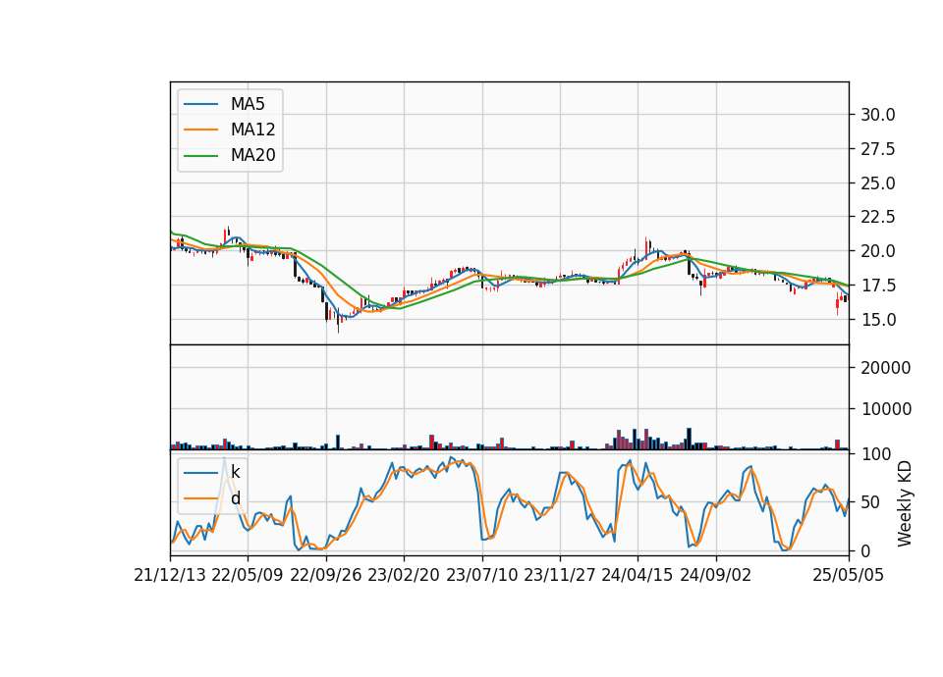The image size is (943, 677).
Task: Click the MA20 legend label
Action: point(252,156)
